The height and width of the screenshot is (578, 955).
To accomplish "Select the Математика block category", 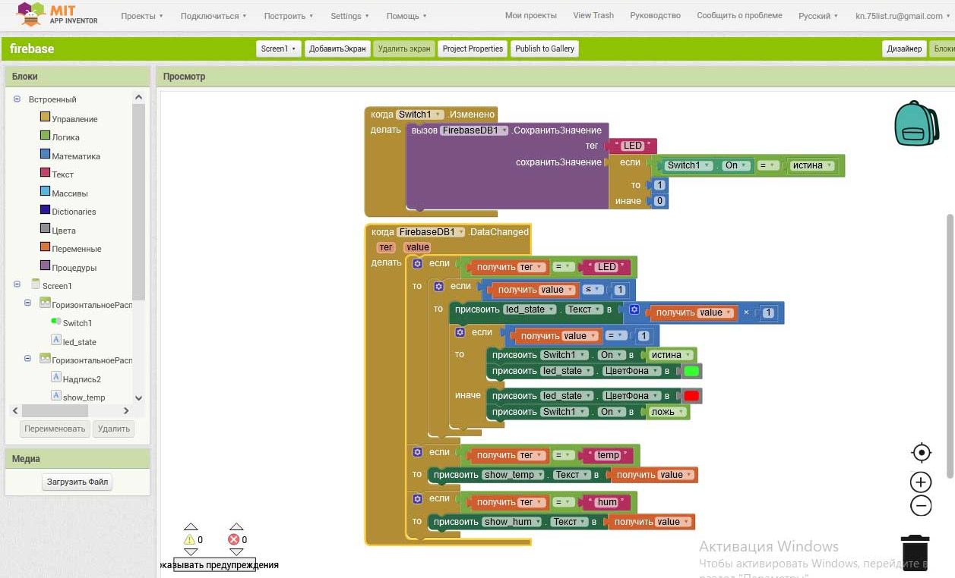I will pos(75,156).
